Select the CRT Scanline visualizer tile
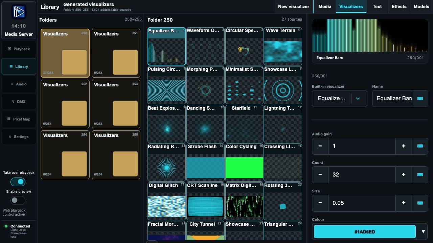433x243 pixels. pyautogui.click(x=205, y=201)
